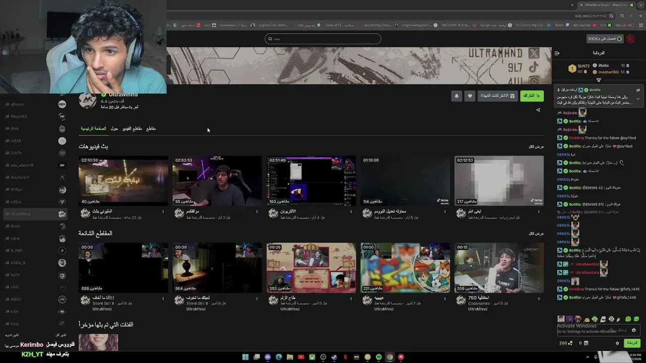Select the Video clips channel tab
The width and height of the screenshot is (646, 363).
pos(132,129)
